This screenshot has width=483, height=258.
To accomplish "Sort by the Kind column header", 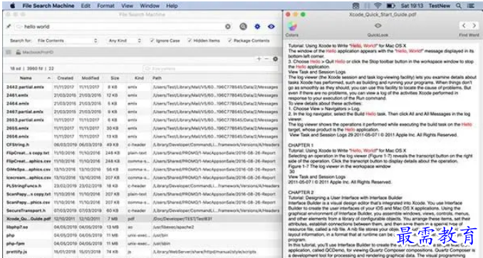I will (139, 78).
